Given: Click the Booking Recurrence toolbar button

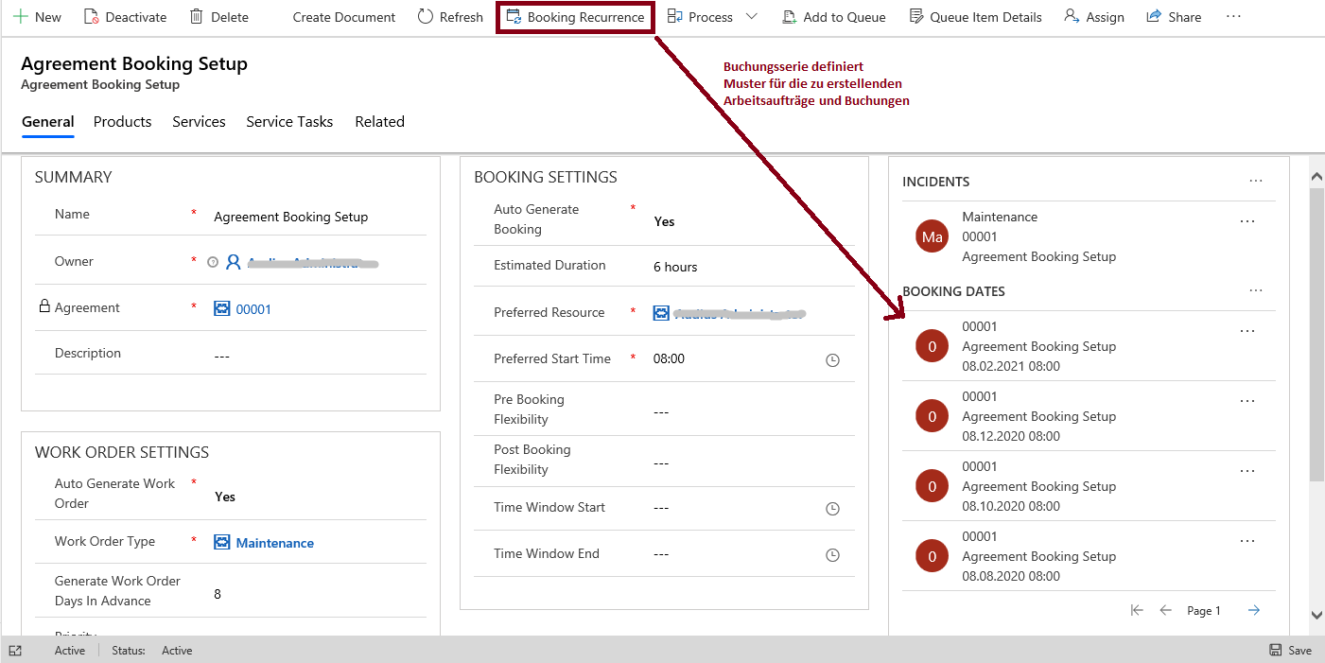Looking at the screenshot, I should (x=575, y=17).
